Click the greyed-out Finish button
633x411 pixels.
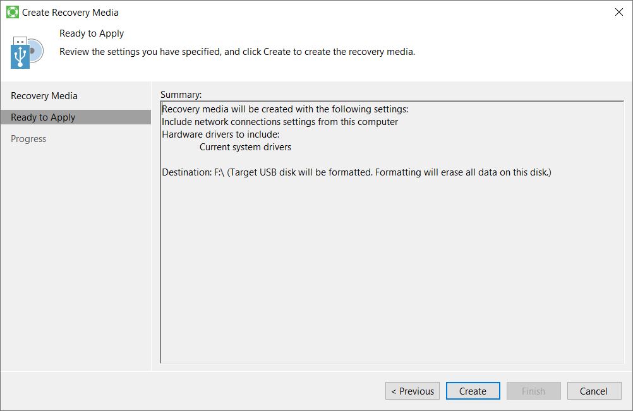coord(533,391)
